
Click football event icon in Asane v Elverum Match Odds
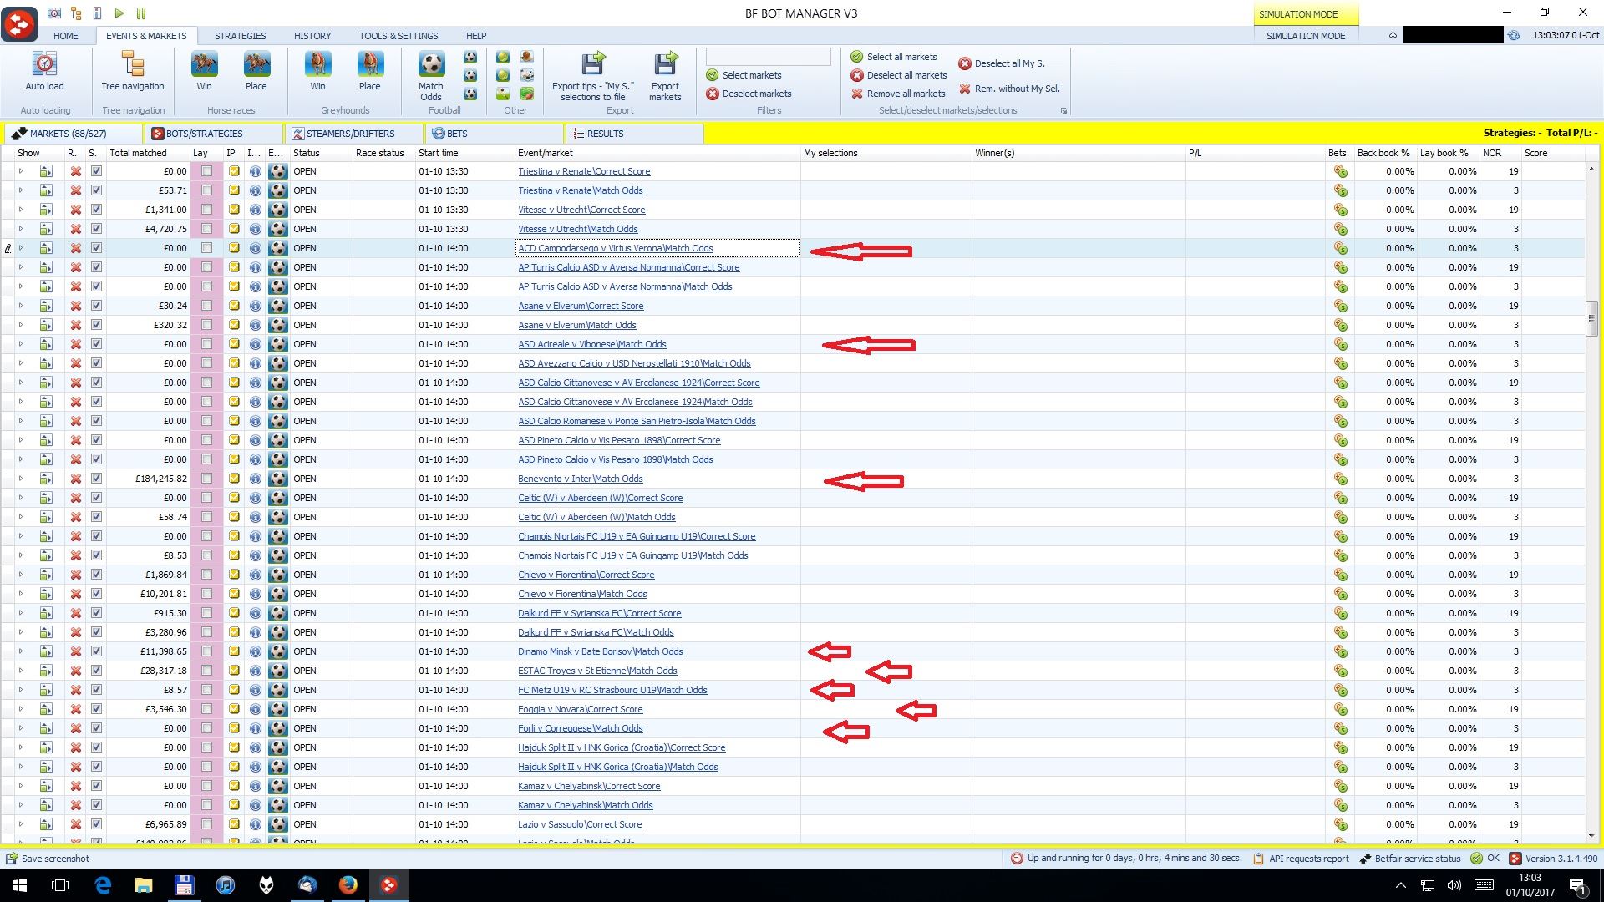click(278, 325)
